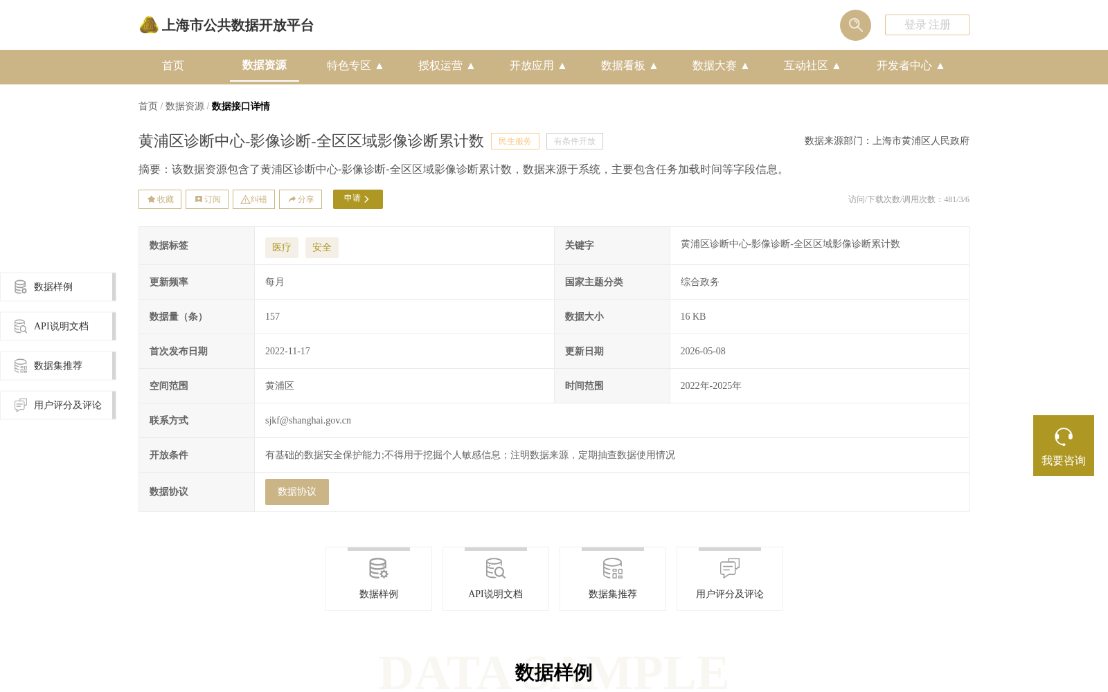Click the 用户评分及评论 label in the left sidebar
Screen dimensions: 1108x692
(68, 406)
